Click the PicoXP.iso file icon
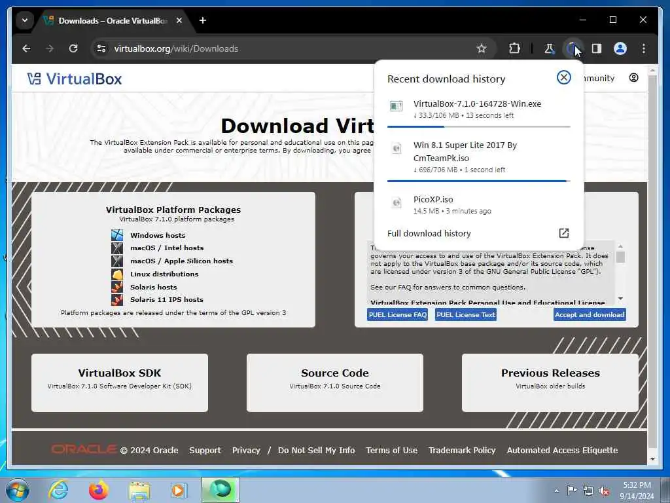This screenshot has height=503, width=670. tap(397, 203)
